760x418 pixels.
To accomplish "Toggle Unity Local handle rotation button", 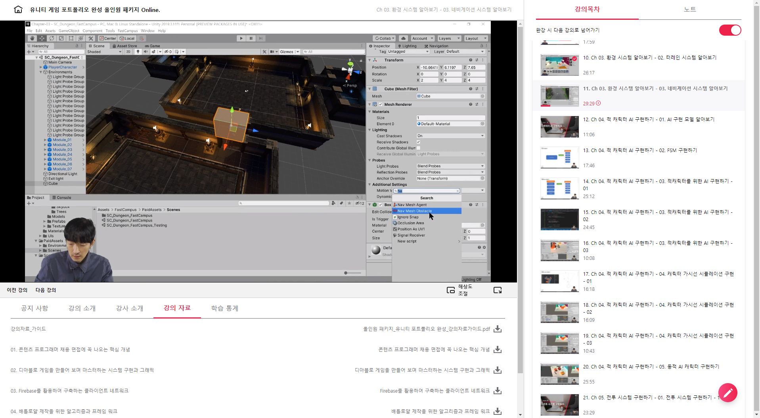I will coord(127,38).
